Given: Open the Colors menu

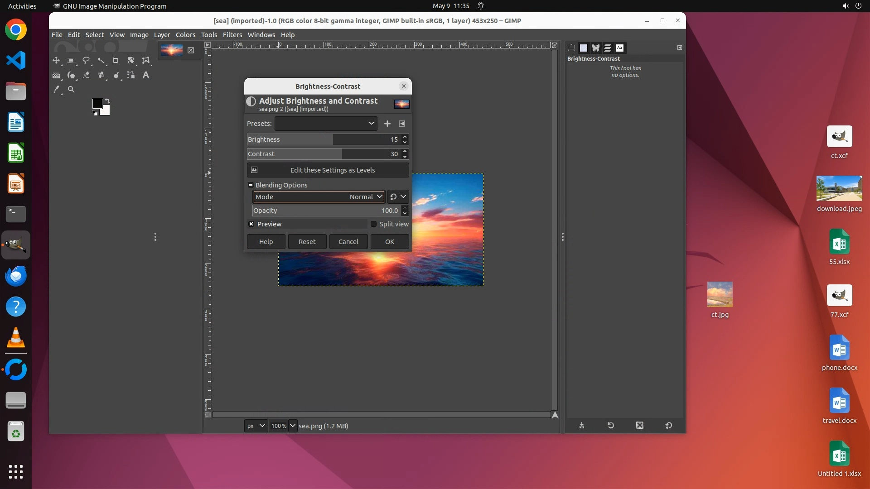Looking at the screenshot, I should pyautogui.click(x=185, y=35).
